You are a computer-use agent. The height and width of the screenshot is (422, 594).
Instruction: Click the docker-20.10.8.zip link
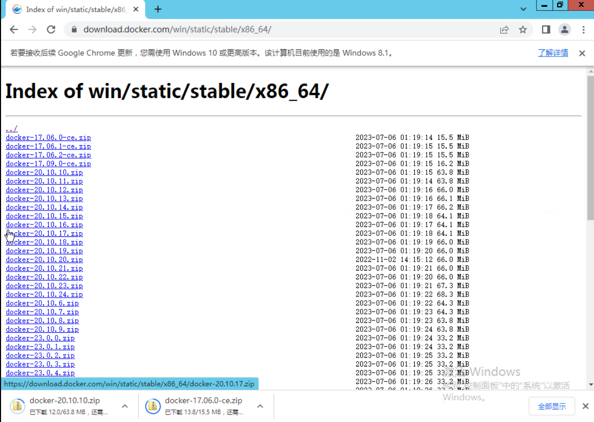point(43,320)
